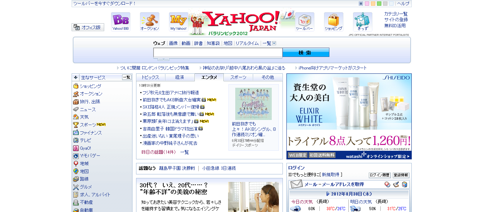
Task: Open the AKB single album thumbnail
Action: coord(253,104)
